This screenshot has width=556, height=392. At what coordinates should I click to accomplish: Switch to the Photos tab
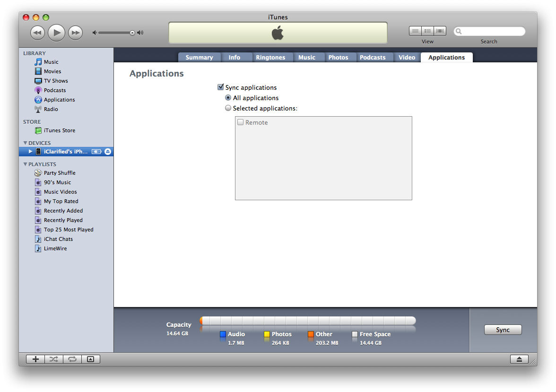pyautogui.click(x=339, y=57)
